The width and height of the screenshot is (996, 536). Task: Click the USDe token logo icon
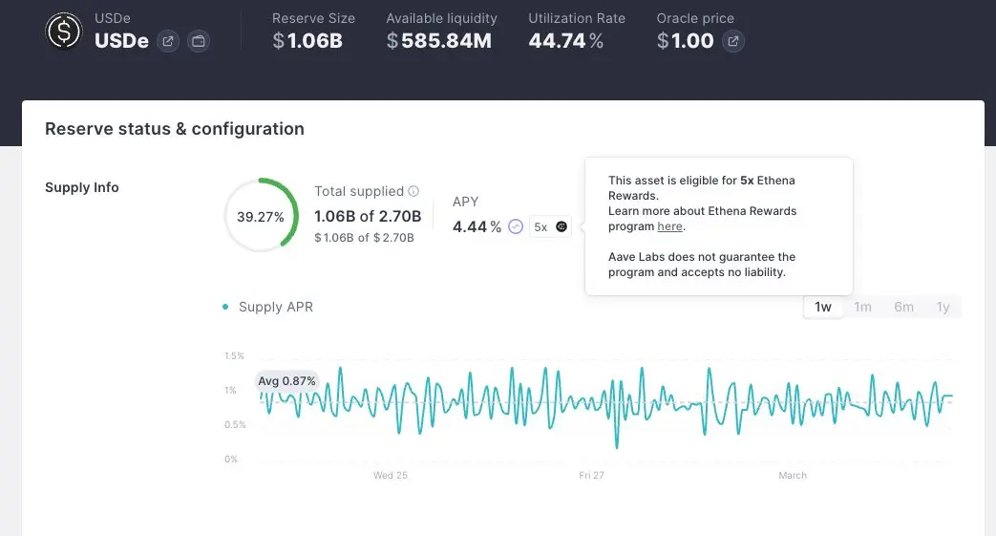click(64, 32)
